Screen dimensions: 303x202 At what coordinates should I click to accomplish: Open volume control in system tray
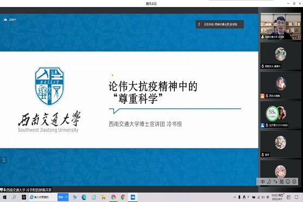[x=263, y=197]
